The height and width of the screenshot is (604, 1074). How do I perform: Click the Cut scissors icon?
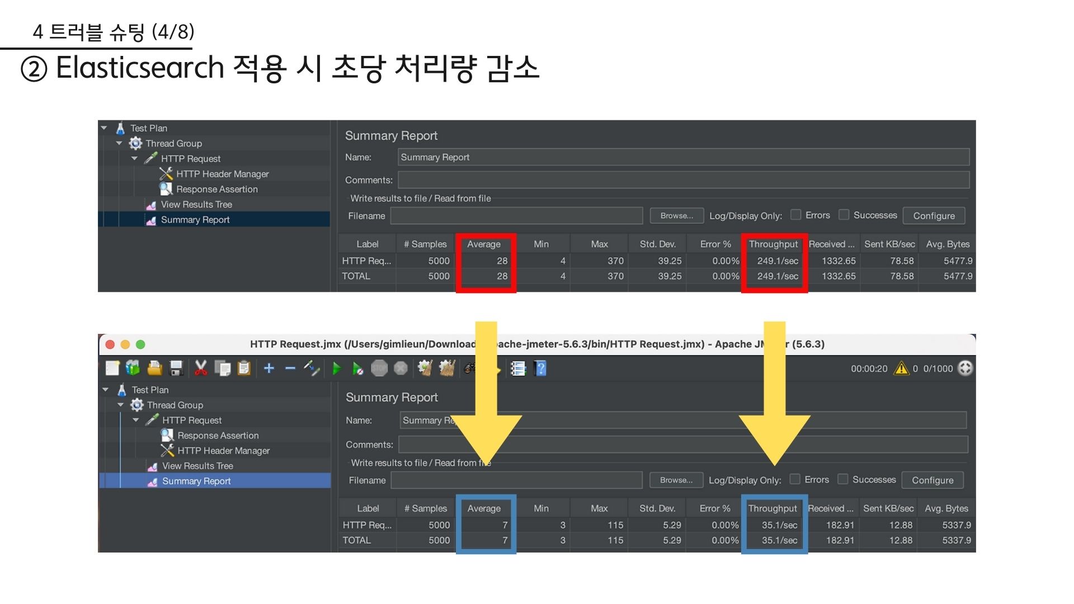(201, 368)
